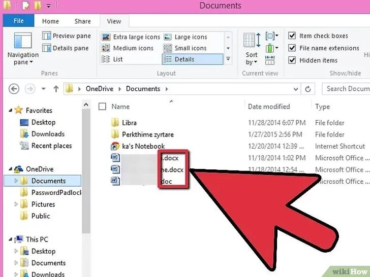Open Customize Quick Access Toolbar dropdown
The image size is (370, 277).
click(48, 6)
